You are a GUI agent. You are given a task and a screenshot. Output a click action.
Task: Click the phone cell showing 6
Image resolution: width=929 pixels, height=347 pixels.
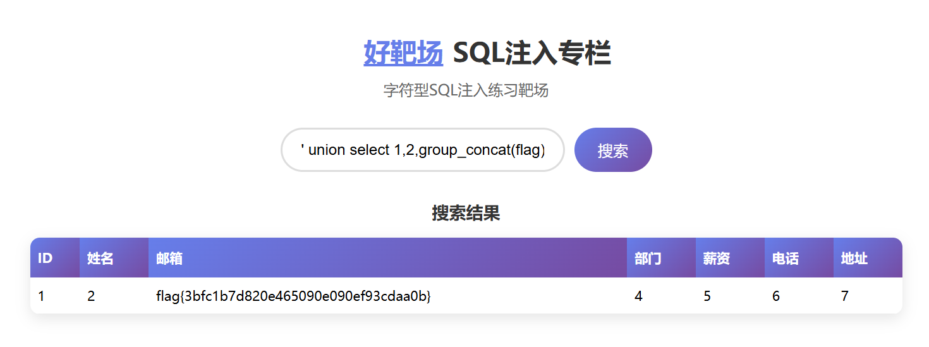click(799, 296)
